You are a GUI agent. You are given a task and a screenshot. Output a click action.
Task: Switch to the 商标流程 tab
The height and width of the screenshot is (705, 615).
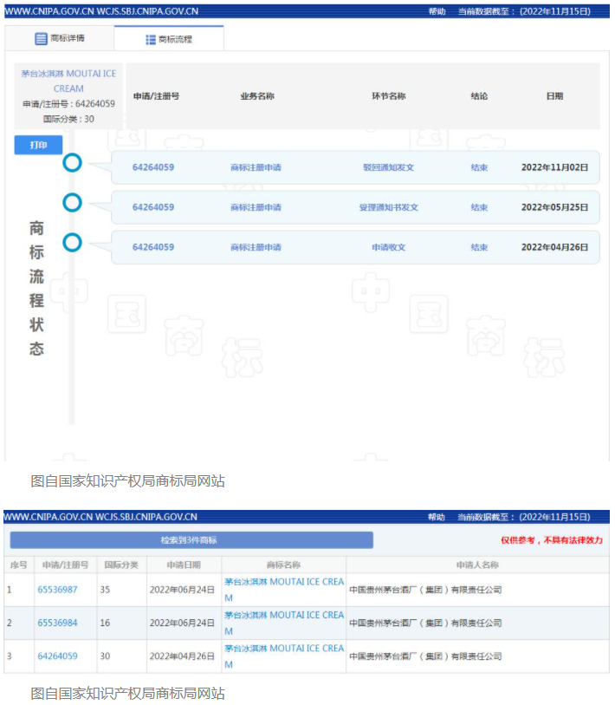[x=169, y=39]
